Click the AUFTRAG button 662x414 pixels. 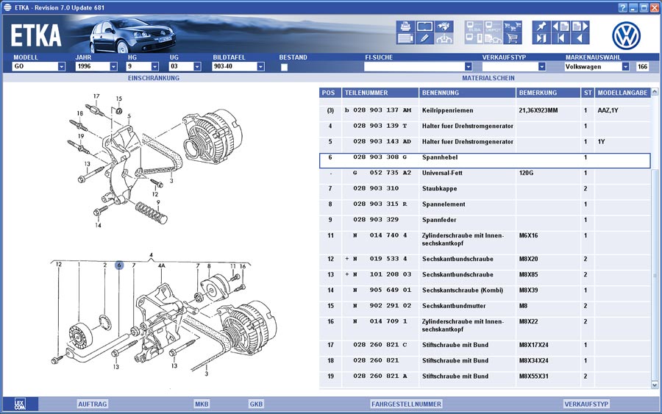[x=93, y=404]
